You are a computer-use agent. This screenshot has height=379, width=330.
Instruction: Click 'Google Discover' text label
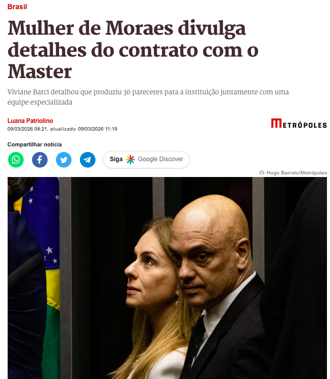[x=160, y=159]
